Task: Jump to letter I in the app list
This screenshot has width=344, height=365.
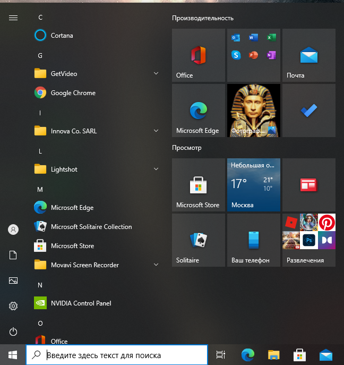Action: click(40, 113)
